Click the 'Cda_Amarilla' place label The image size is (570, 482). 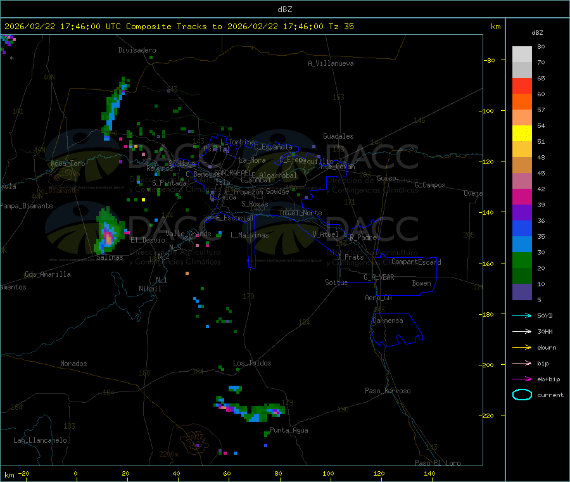[x=48, y=274]
